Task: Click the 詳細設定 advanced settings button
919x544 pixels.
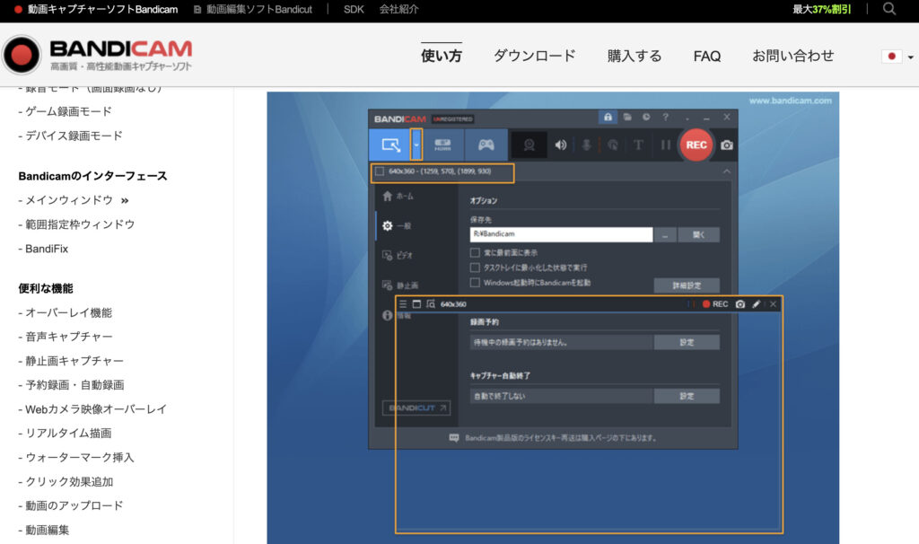Action: click(x=687, y=285)
